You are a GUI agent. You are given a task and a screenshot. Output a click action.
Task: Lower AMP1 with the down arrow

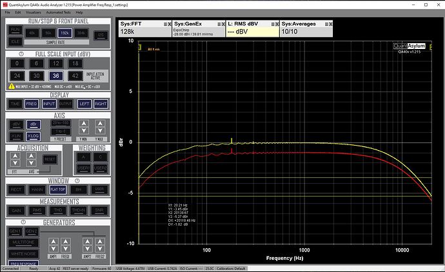pyautogui.click(x=54, y=249)
